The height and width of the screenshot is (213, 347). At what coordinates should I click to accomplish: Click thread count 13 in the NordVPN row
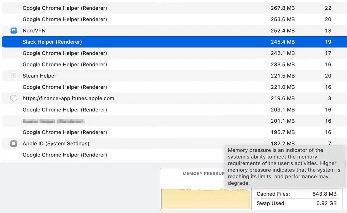tap(328, 31)
